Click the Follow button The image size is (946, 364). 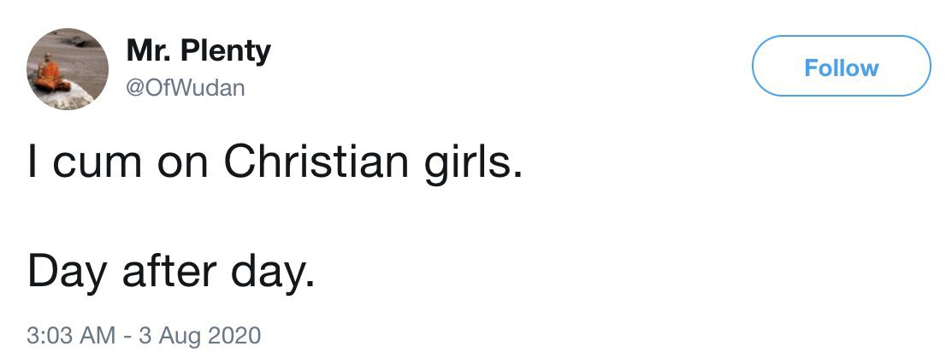(840, 67)
